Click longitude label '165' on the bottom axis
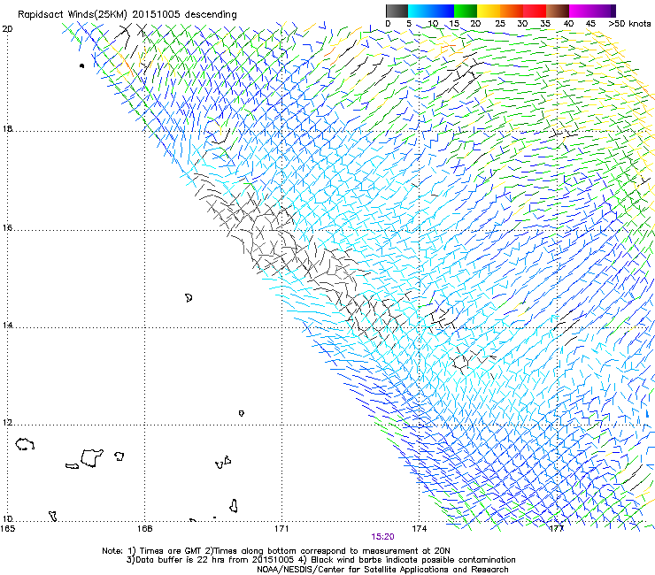Screen dimensions: 655x575 [7, 529]
